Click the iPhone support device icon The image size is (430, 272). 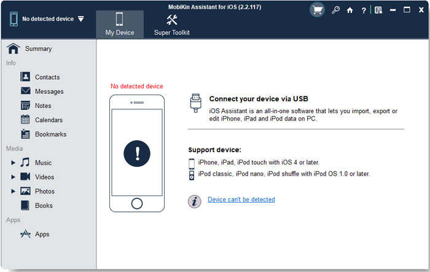tap(192, 163)
